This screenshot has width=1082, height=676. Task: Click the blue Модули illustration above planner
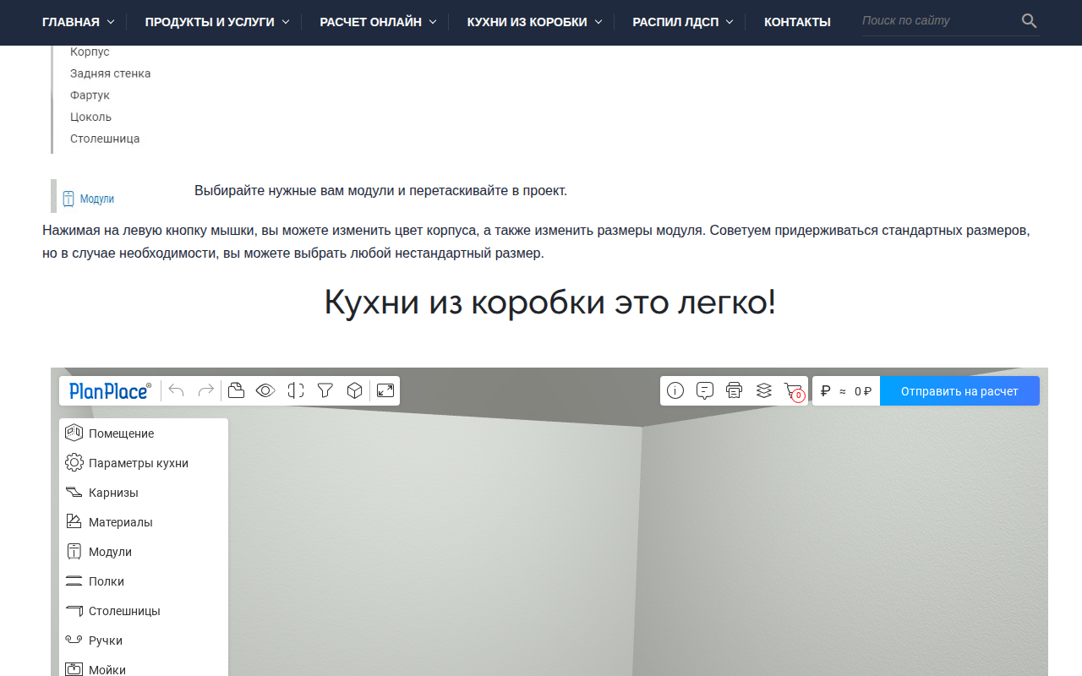[88, 199]
